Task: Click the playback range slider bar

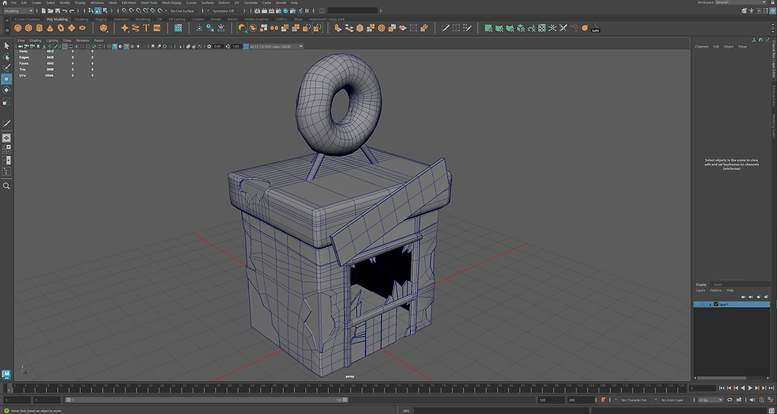Action: (207, 400)
